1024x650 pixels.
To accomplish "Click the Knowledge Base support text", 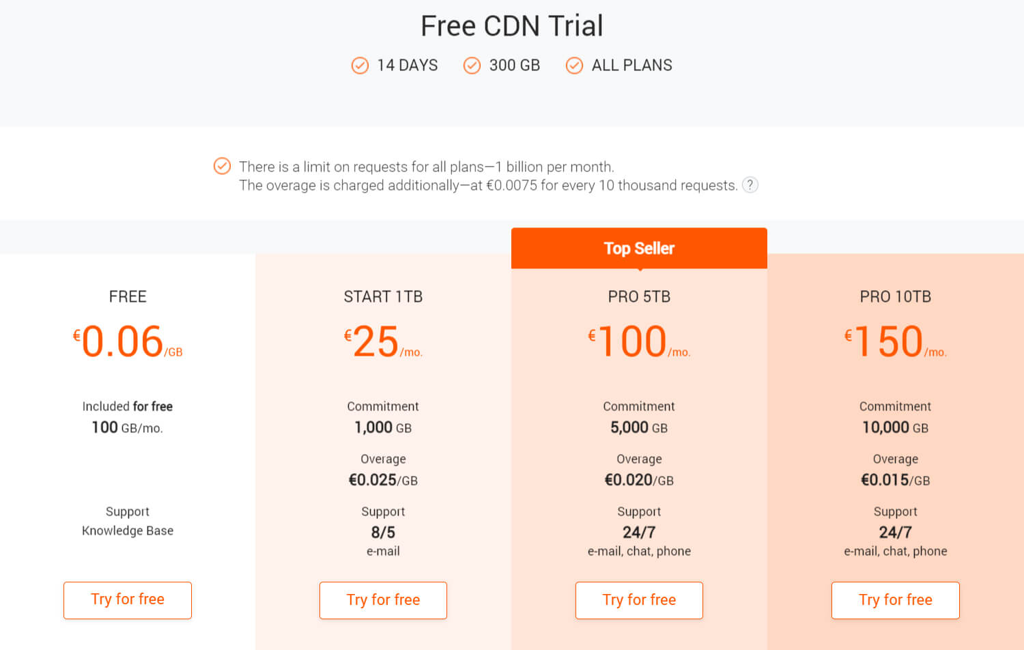I will [128, 531].
